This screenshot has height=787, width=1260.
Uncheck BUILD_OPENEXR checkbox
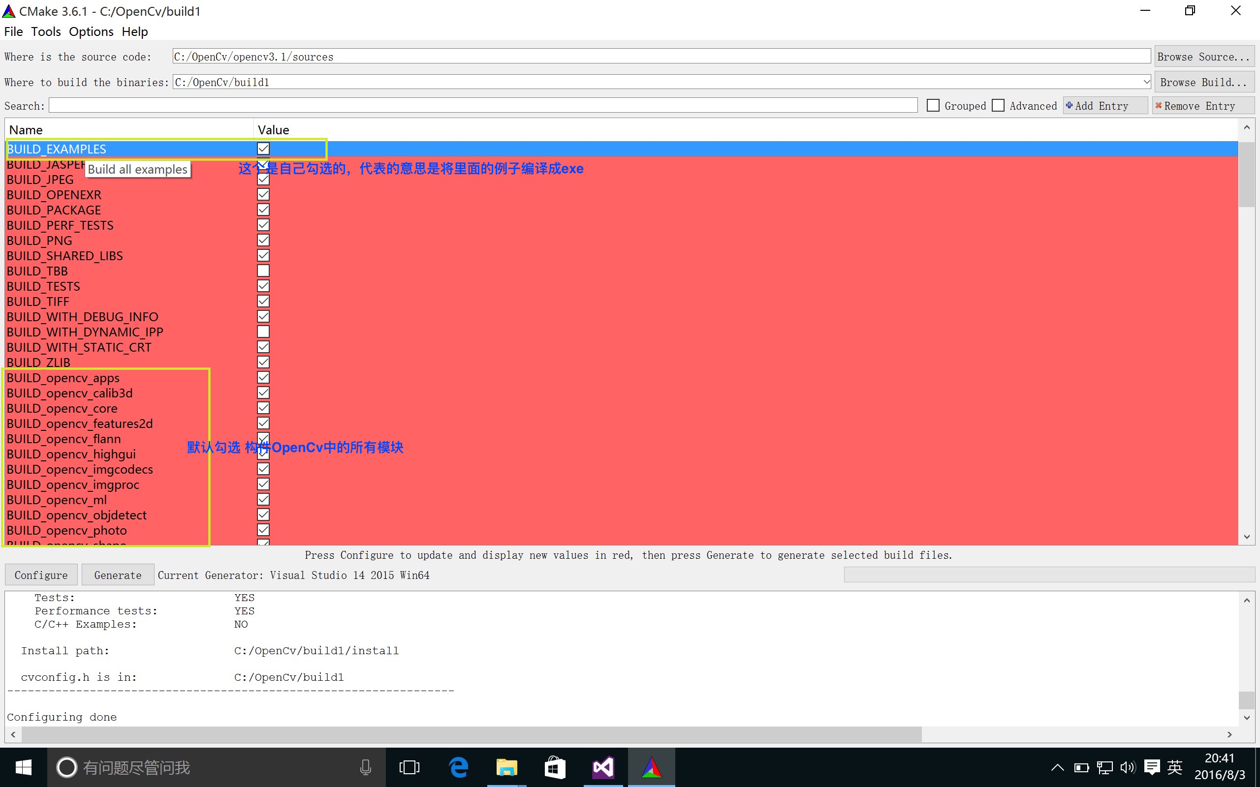263,195
